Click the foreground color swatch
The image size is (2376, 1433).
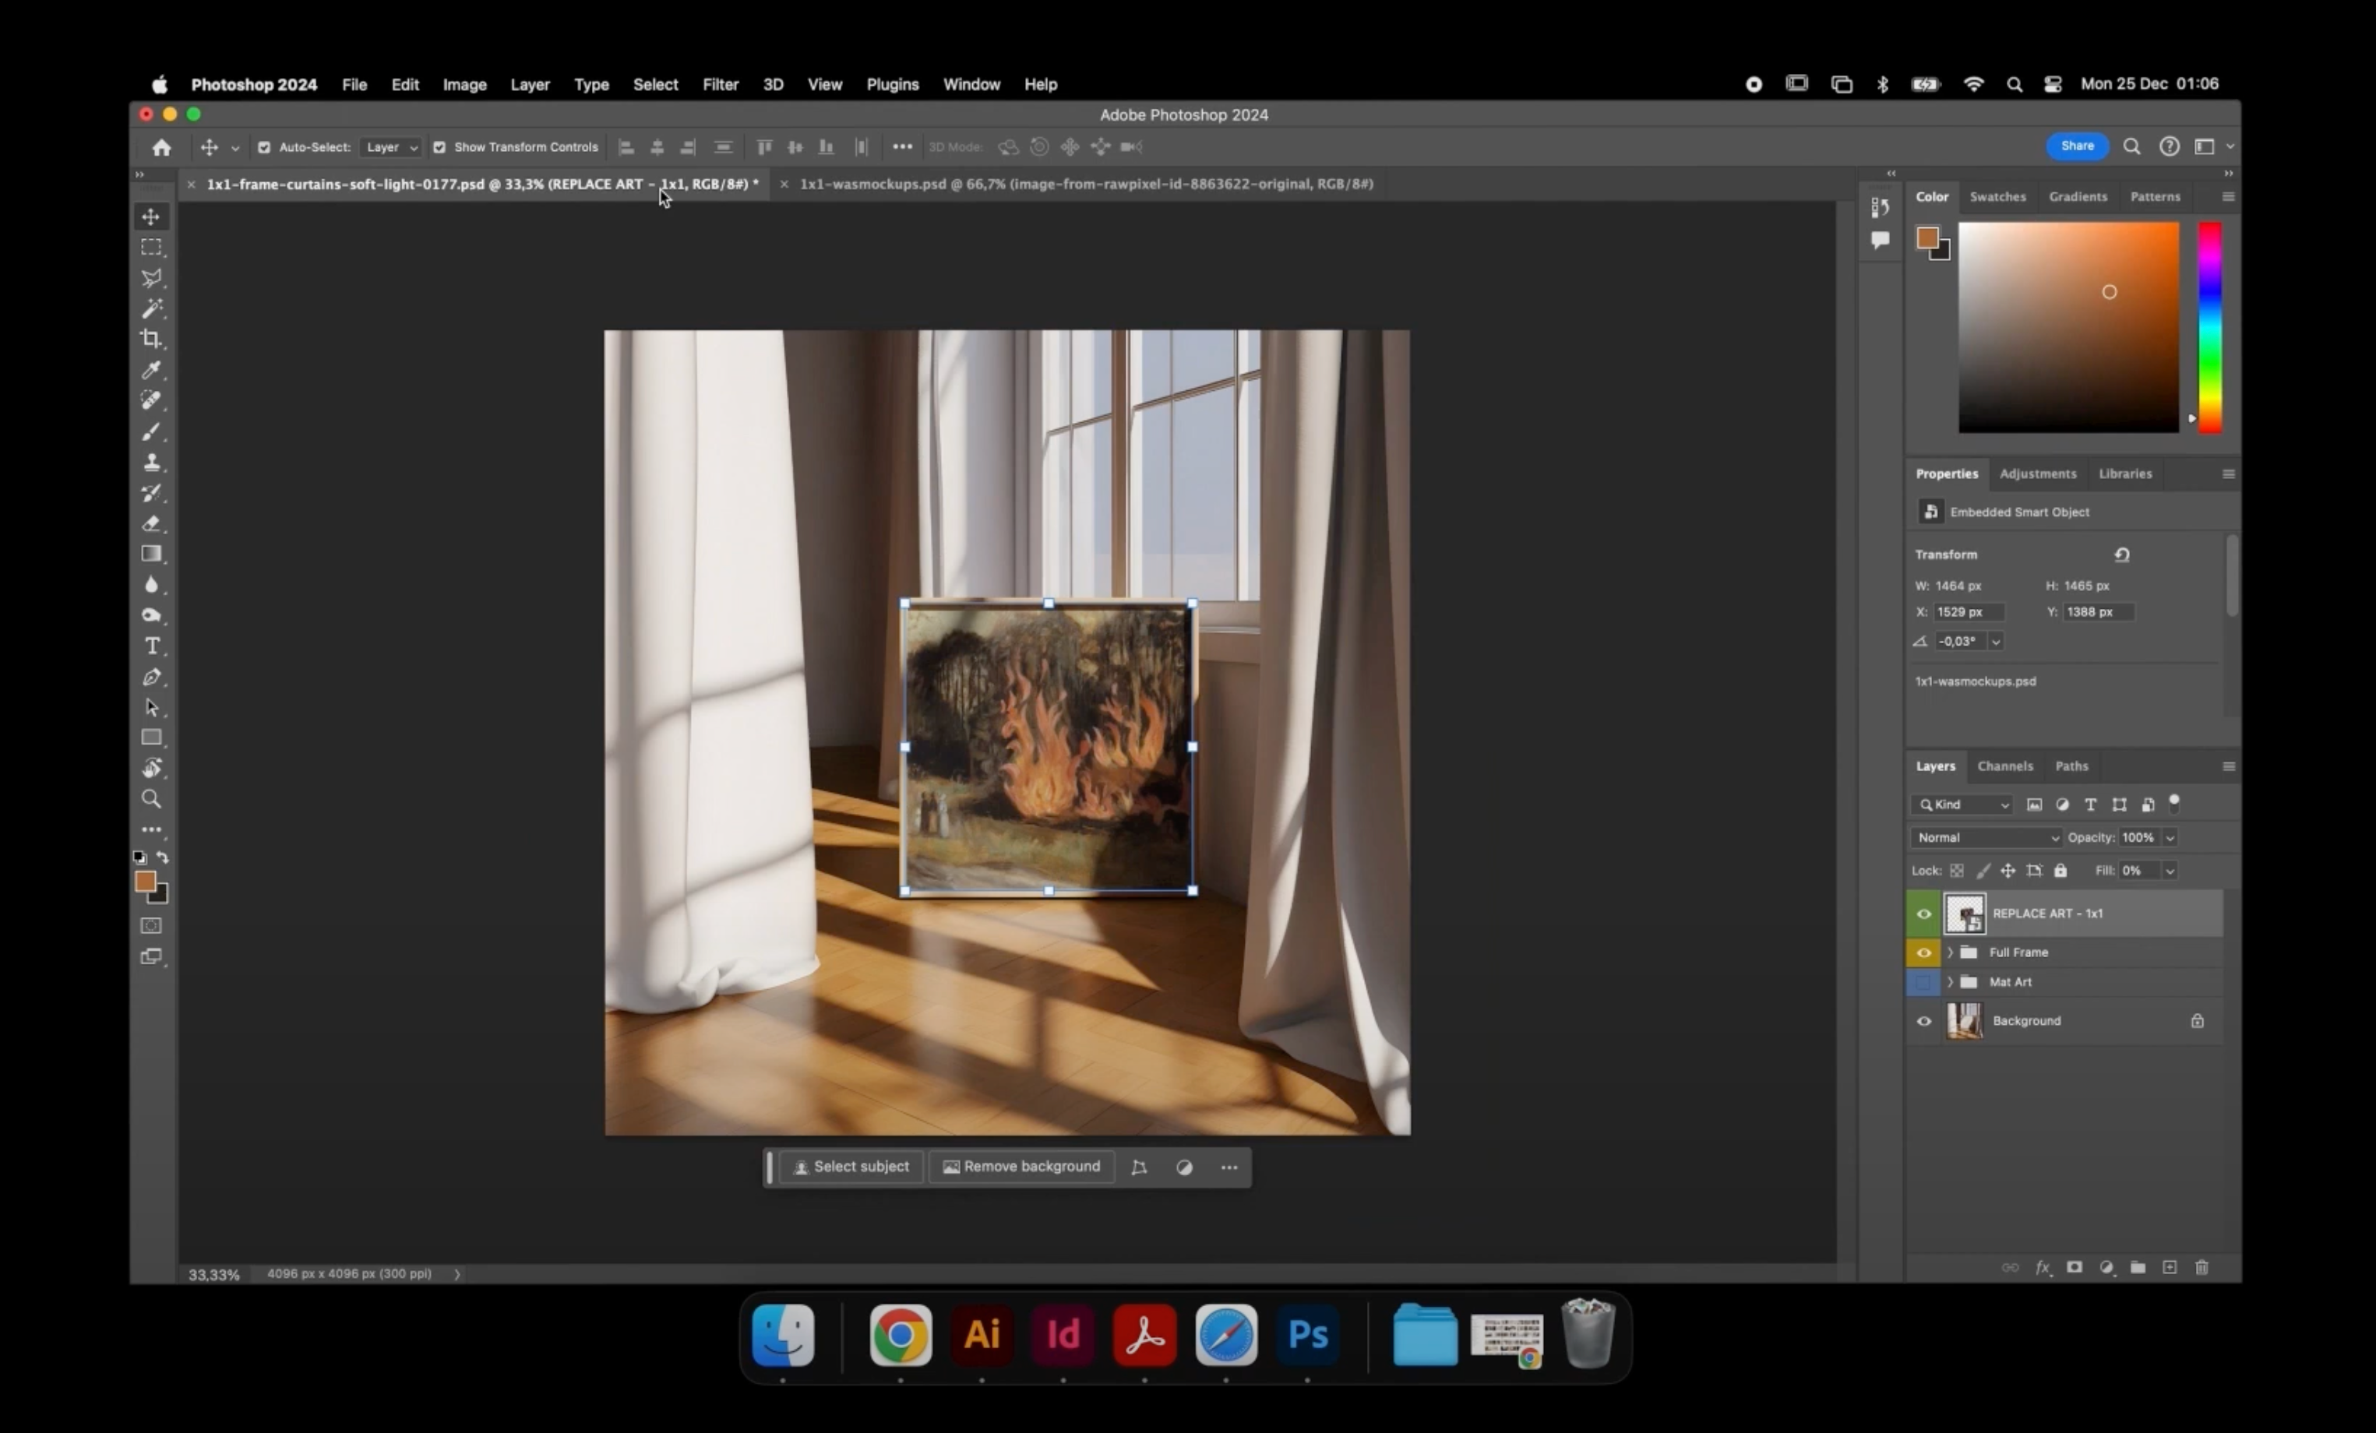click(x=144, y=880)
